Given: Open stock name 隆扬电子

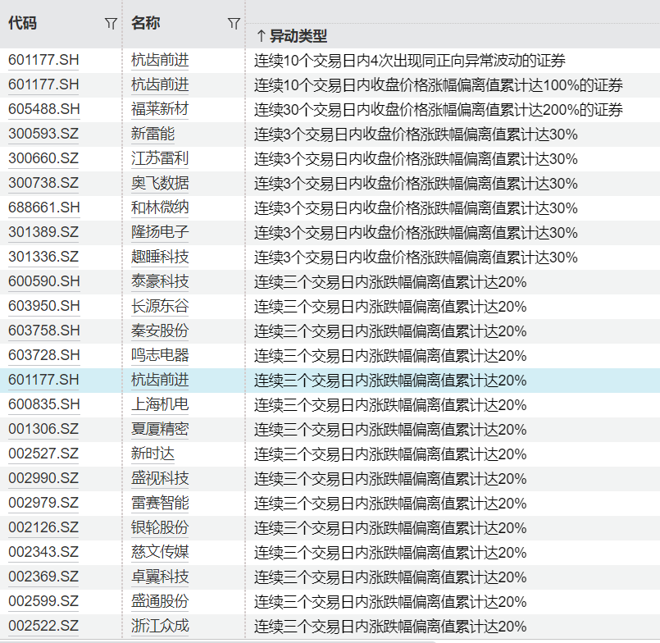Looking at the screenshot, I should (x=160, y=232).
